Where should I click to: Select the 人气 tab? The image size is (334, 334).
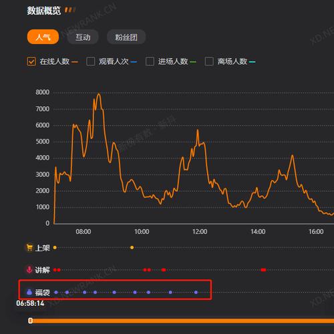[x=43, y=37]
